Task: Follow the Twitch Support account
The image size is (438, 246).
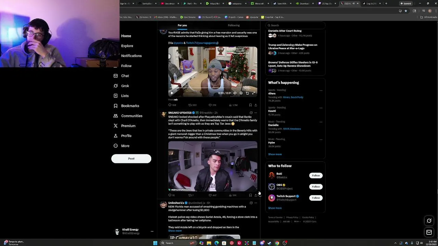Action: (316, 198)
